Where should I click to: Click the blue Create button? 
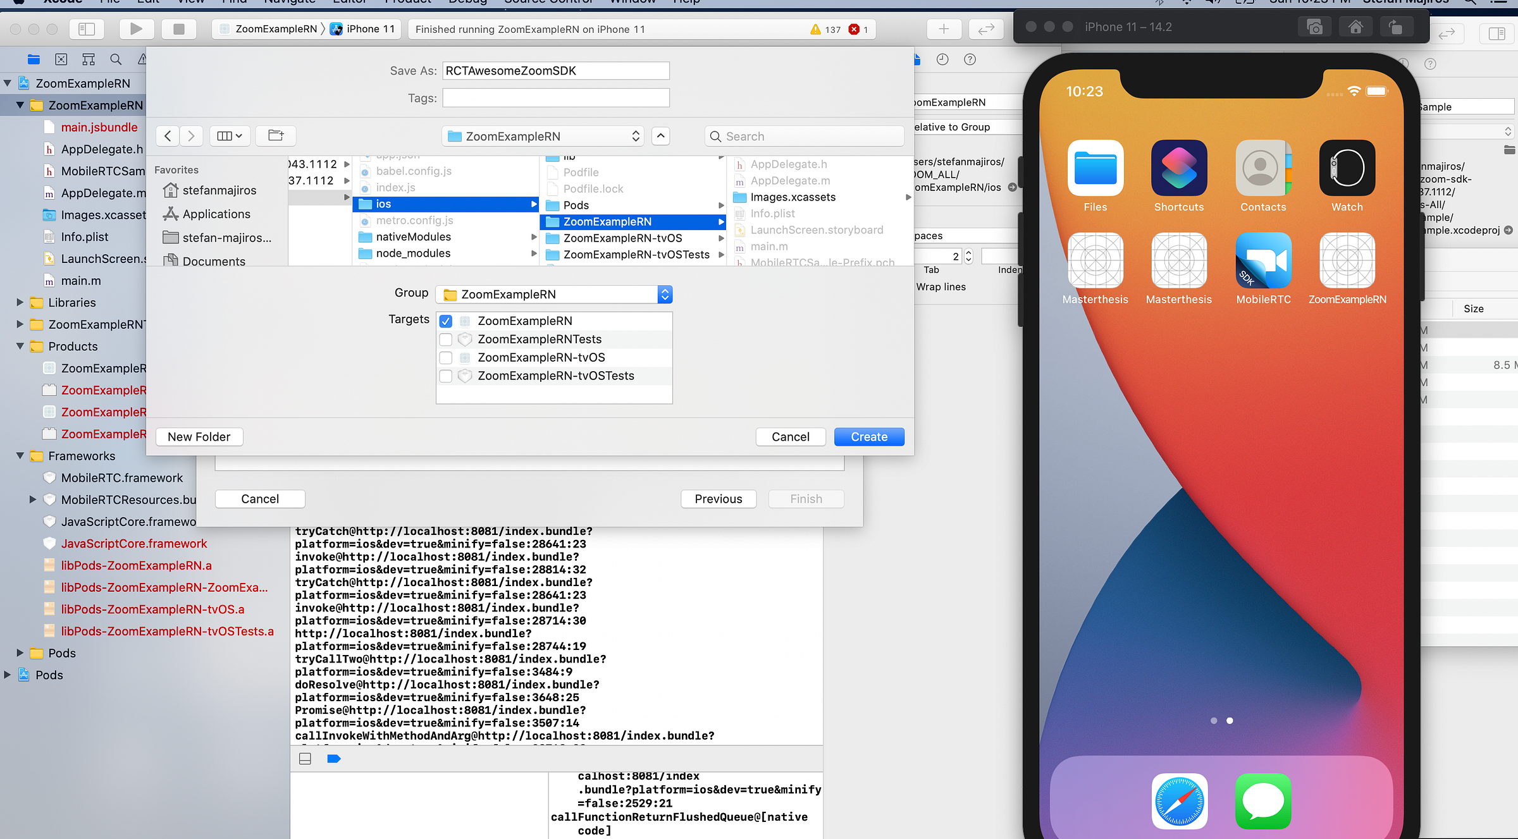pyautogui.click(x=868, y=437)
